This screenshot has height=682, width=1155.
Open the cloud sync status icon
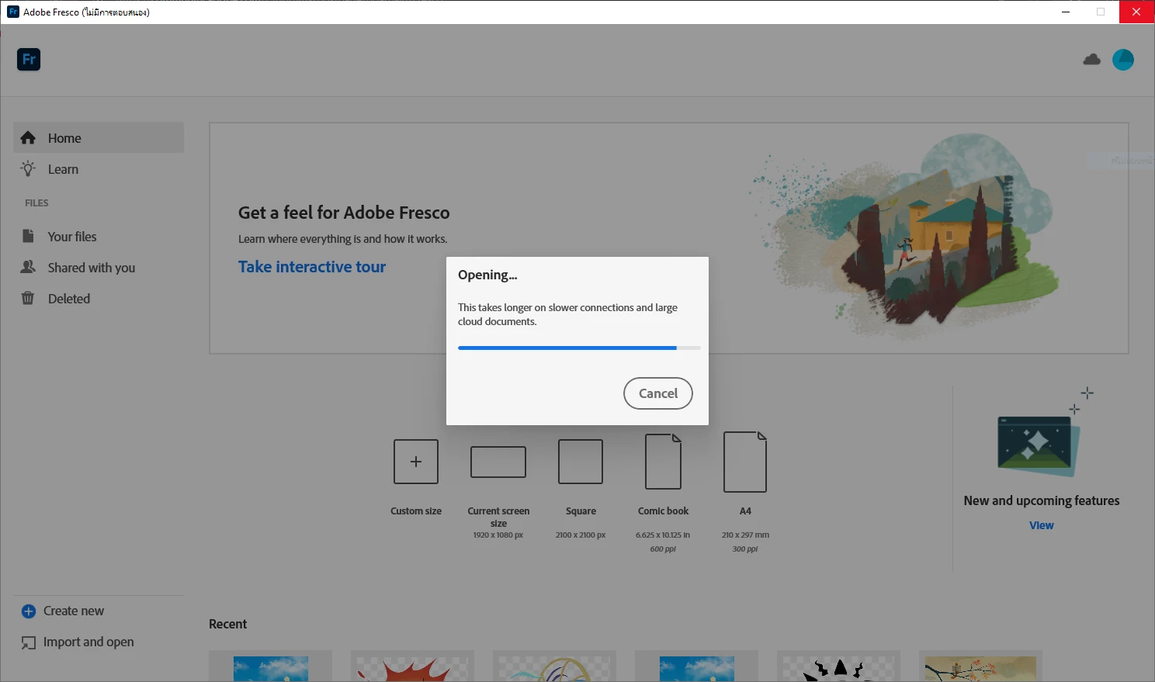tap(1091, 60)
